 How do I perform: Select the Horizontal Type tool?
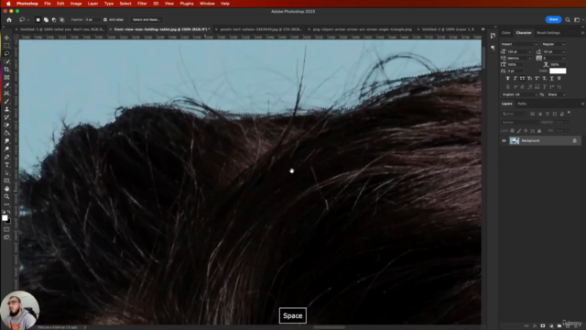point(6,165)
